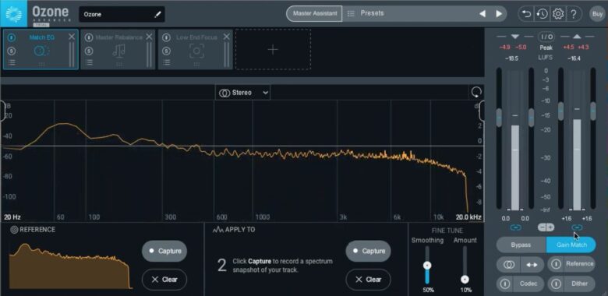
Task: Click the undo arrow icon
Action: [x=526, y=14]
